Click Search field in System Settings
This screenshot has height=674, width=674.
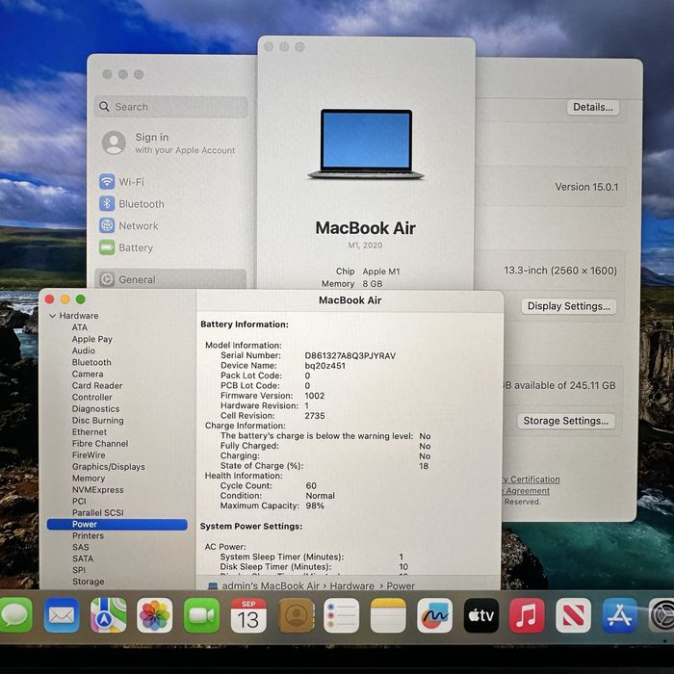[x=171, y=107]
